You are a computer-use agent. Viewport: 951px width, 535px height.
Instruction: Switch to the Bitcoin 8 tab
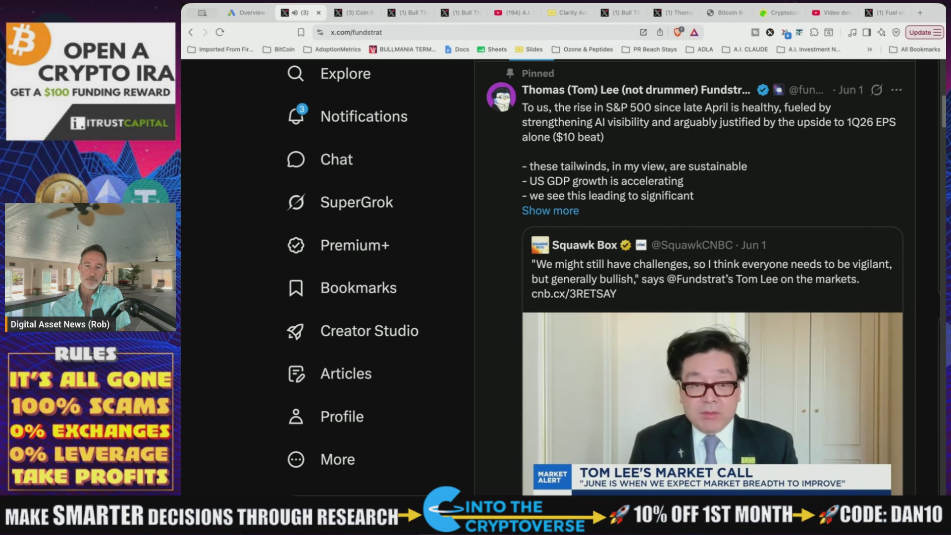725,13
